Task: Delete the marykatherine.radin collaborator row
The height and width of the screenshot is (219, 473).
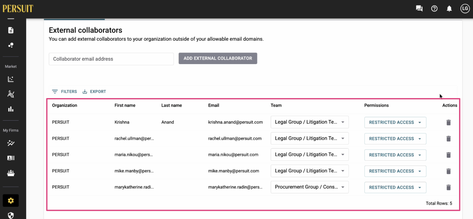Action: 448,187
